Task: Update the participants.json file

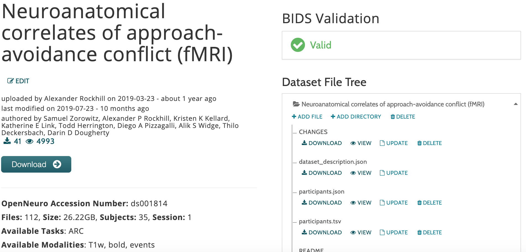Action: click(x=394, y=203)
